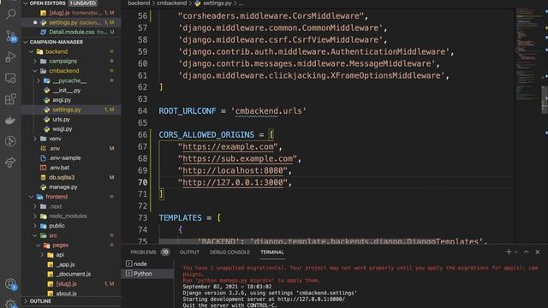Screen dimensions: 548x308
Task: Open [slug].js in open editors list
Action: [x=71, y=13]
